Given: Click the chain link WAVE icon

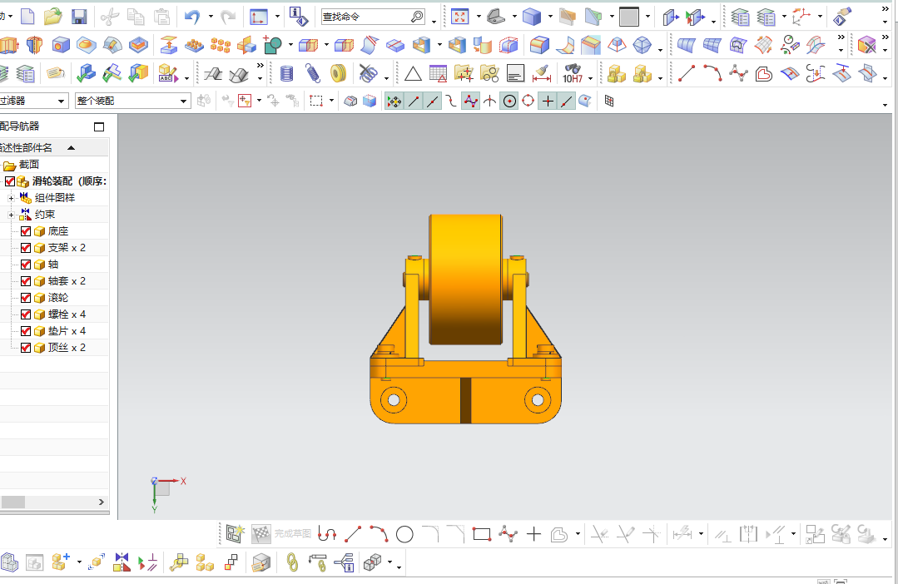Looking at the screenshot, I should click(x=292, y=562).
